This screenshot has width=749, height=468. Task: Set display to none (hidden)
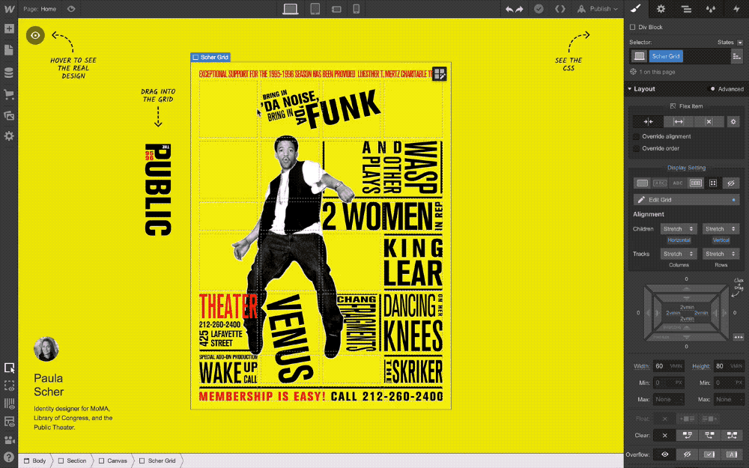pos(731,183)
